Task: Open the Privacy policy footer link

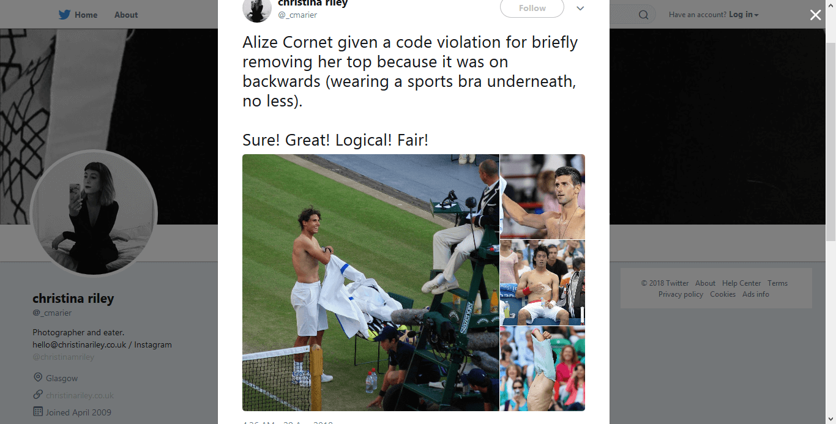Action: (x=681, y=294)
